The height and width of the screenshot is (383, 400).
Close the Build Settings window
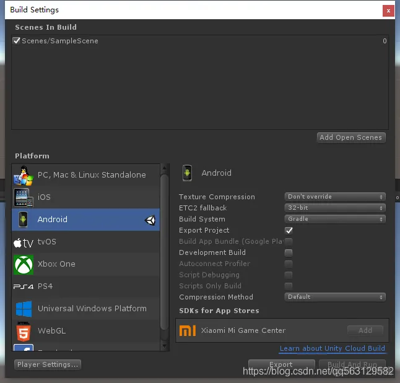388,11
